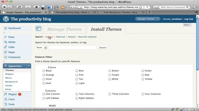Open back/forward history dropdown arrow
Image resolution: width=199 pixels, height=111 pixels.
[x=13, y=7]
